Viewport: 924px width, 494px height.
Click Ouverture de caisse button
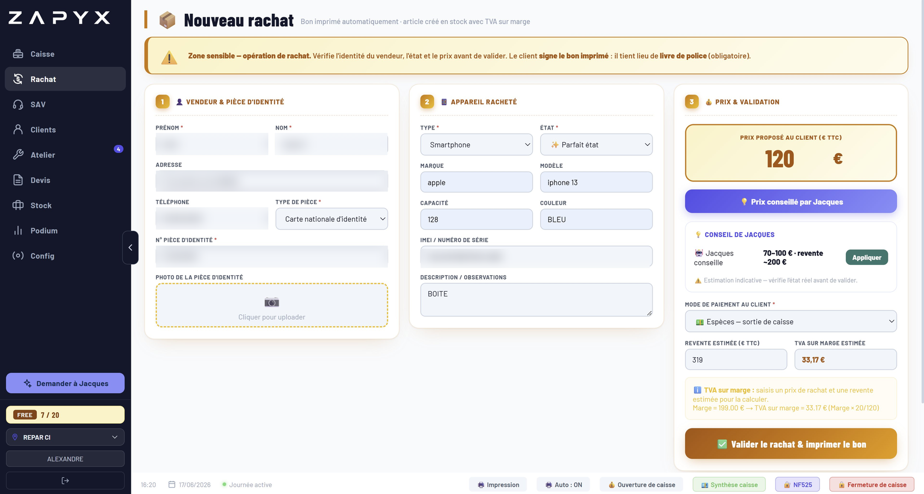click(642, 485)
